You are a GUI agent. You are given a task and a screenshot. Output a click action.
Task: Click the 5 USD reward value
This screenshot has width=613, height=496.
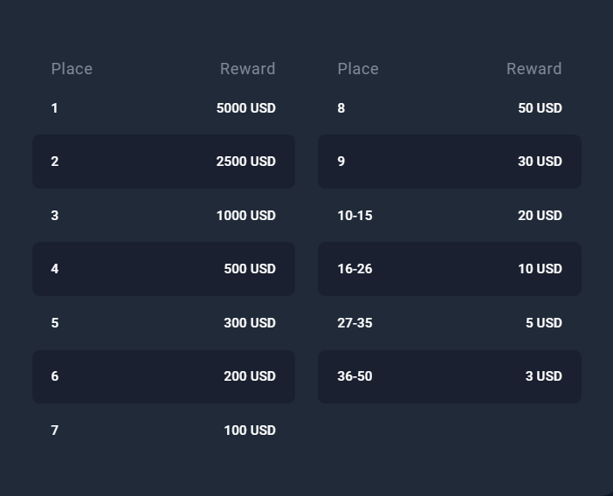pyautogui.click(x=543, y=323)
